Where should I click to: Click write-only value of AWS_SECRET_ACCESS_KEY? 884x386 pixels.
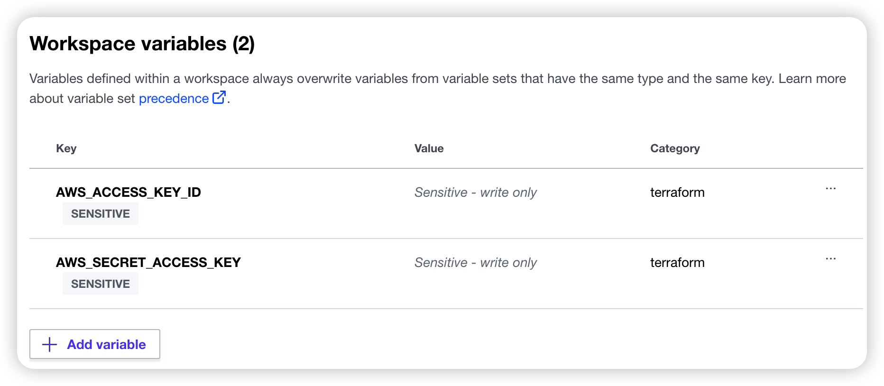click(x=476, y=262)
